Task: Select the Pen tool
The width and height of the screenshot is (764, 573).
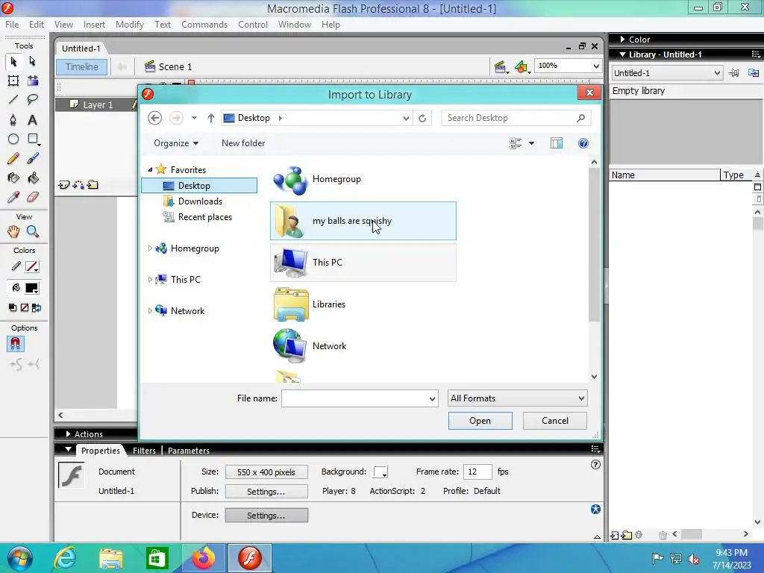Action: (13, 120)
